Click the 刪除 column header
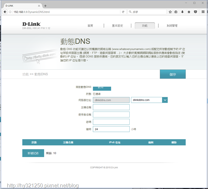Screen dimensions: 208x189 [174, 142]
